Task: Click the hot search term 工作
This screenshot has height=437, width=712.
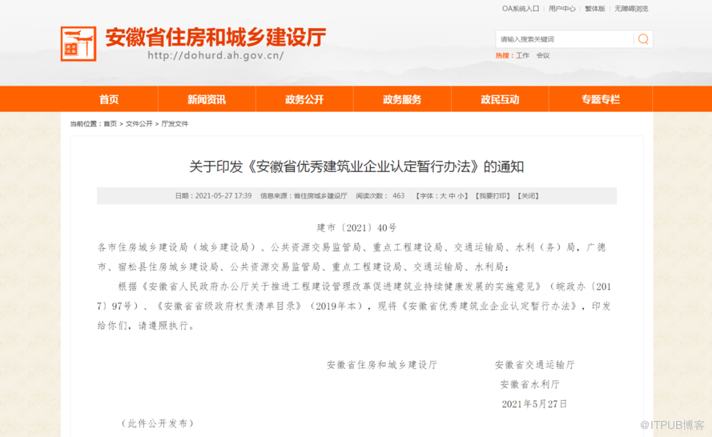Action: [x=522, y=55]
